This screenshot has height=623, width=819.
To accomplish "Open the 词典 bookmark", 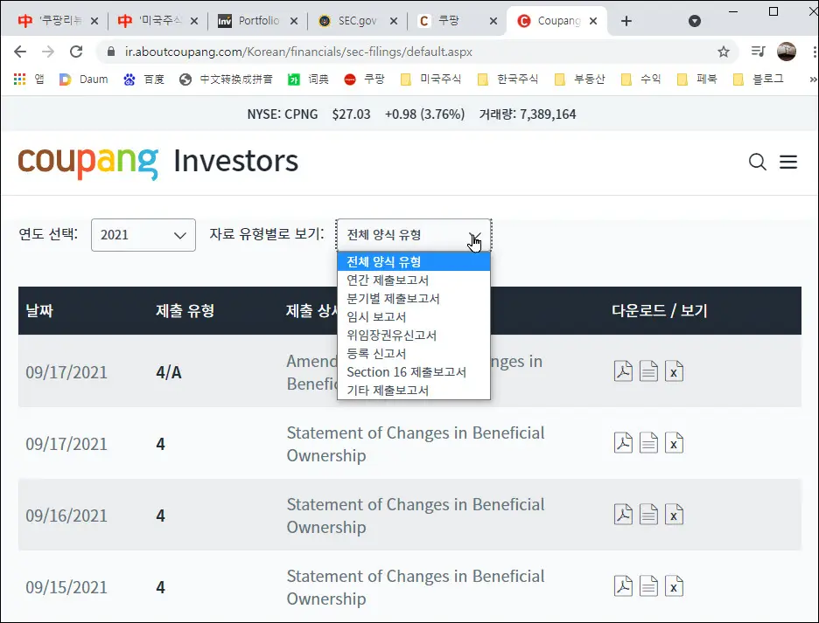I will click(308, 80).
